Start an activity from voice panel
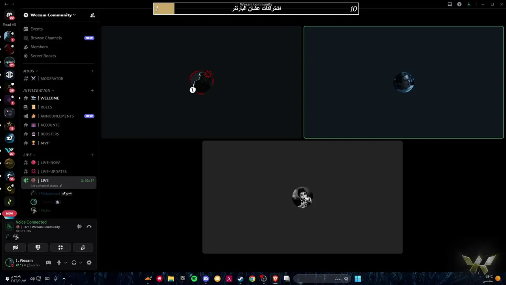This screenshot has width=506, height=285. [x=60, y=247]
